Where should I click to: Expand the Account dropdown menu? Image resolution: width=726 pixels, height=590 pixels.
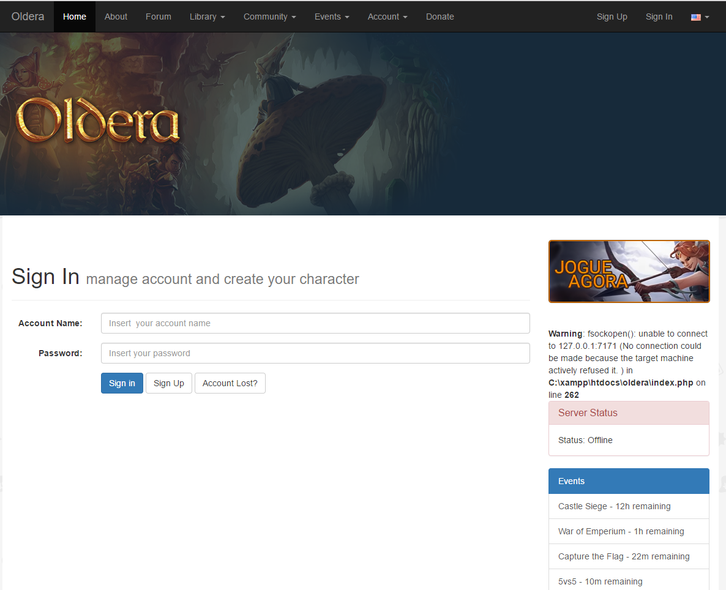coord(387,17)
